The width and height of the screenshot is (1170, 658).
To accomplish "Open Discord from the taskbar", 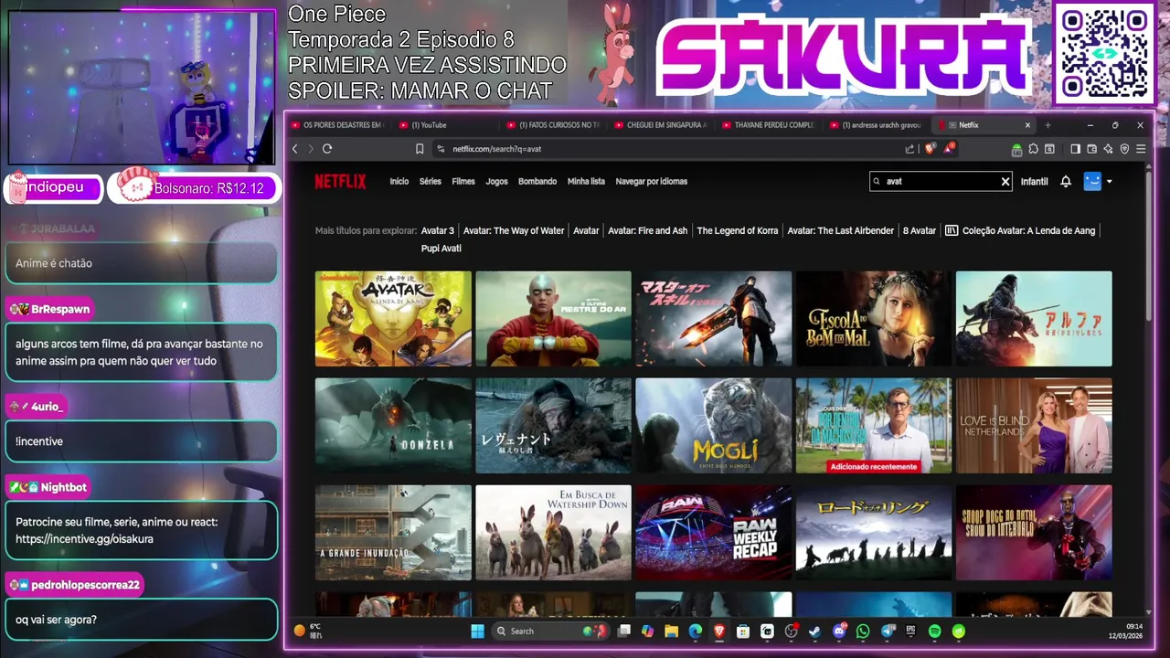I will (839, 631).
